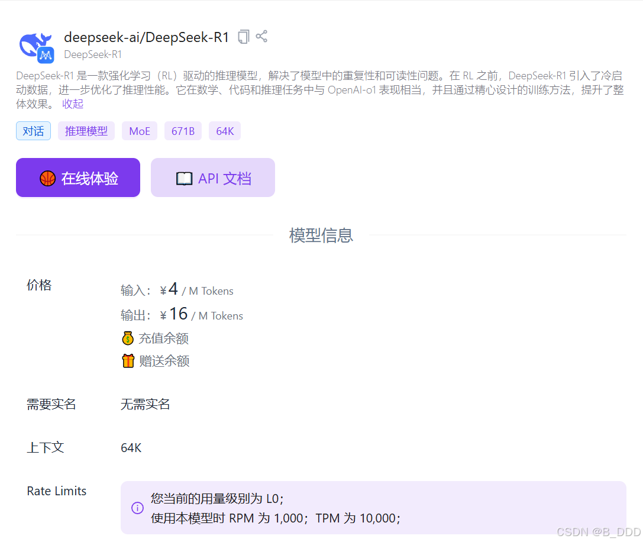
Task: Click the 您当前的用量级别为 L0 line
Action: 217,498
